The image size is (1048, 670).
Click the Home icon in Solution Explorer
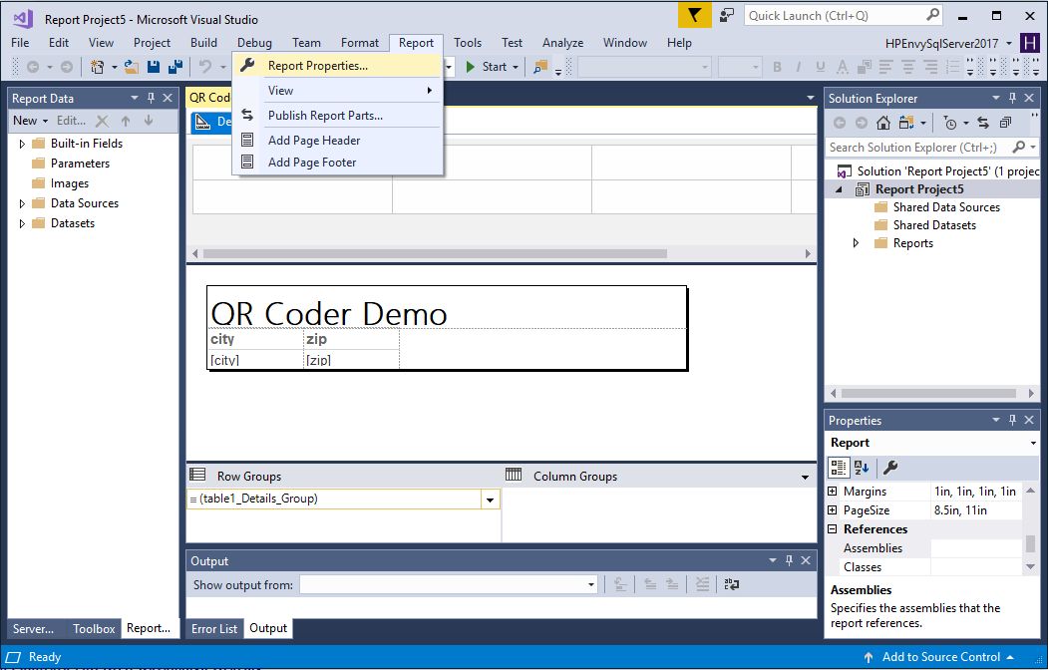(882, 123)
